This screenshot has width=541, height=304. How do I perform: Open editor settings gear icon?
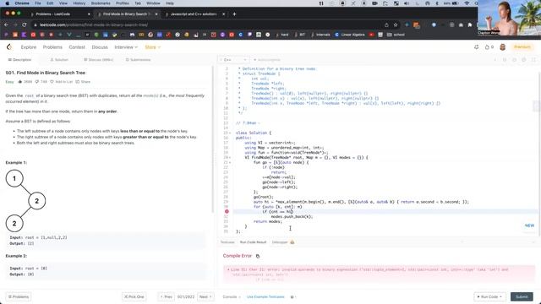524,60
